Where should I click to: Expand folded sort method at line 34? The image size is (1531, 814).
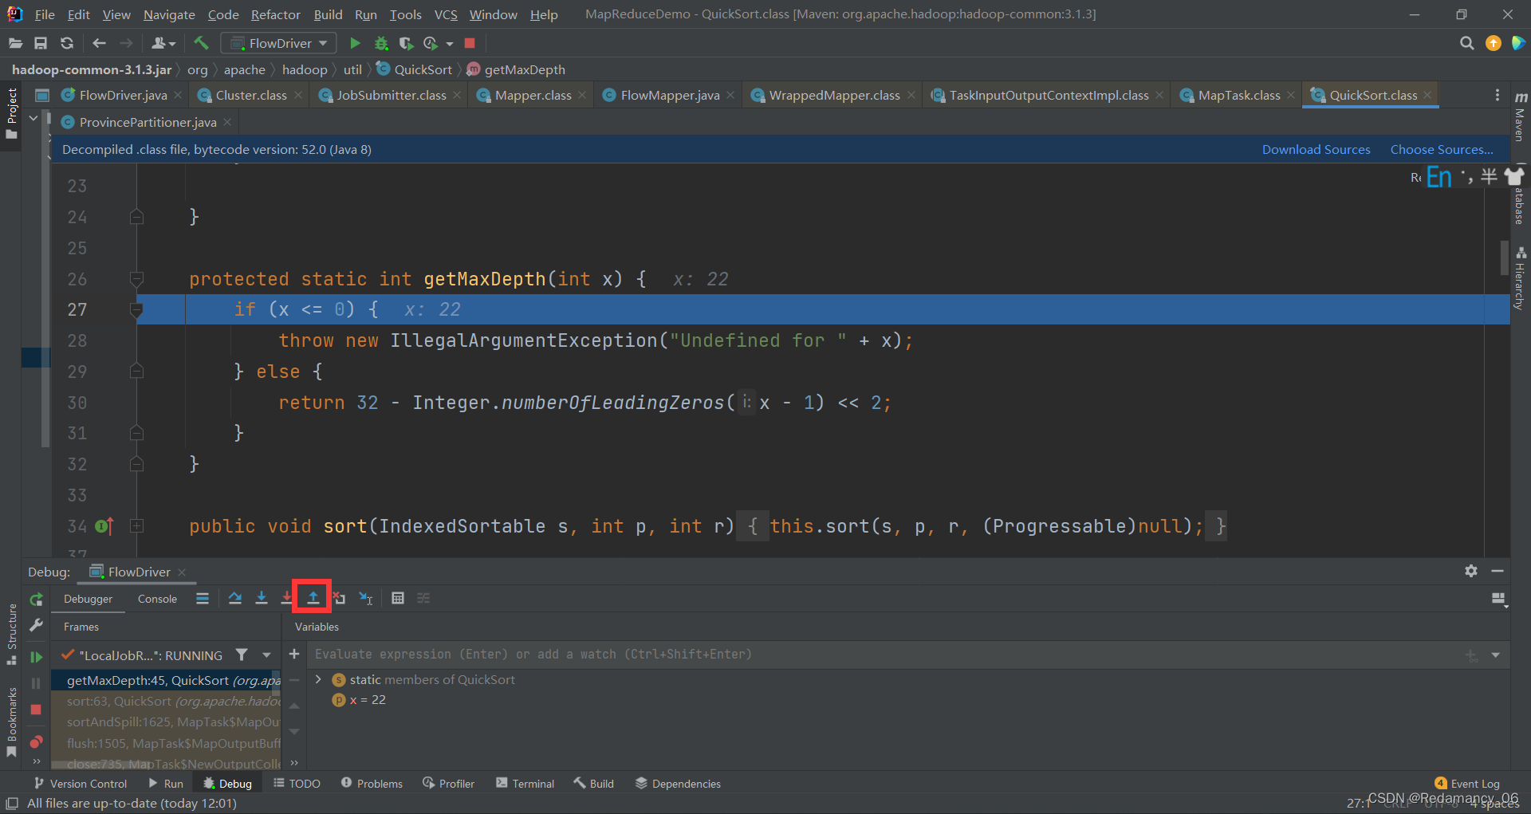[x=136, y=526]
